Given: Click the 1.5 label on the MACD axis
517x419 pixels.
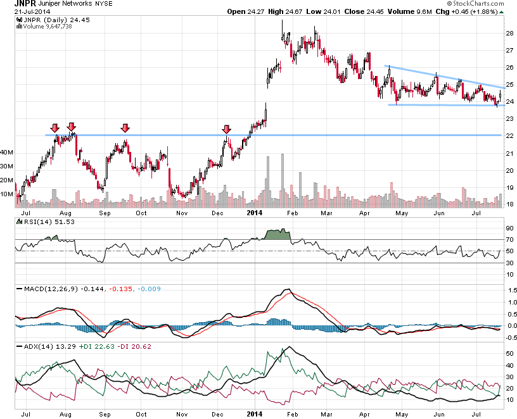Looking at the screenshot, I should coord(513,290).
